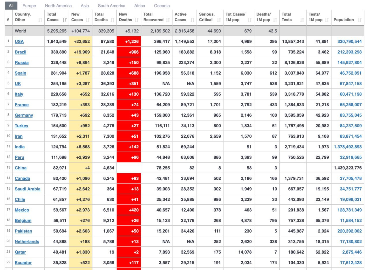Image resolution: width=369 pixels, height=270 pixels.
Task: Open the China country link
Action: tap(20, 168)
